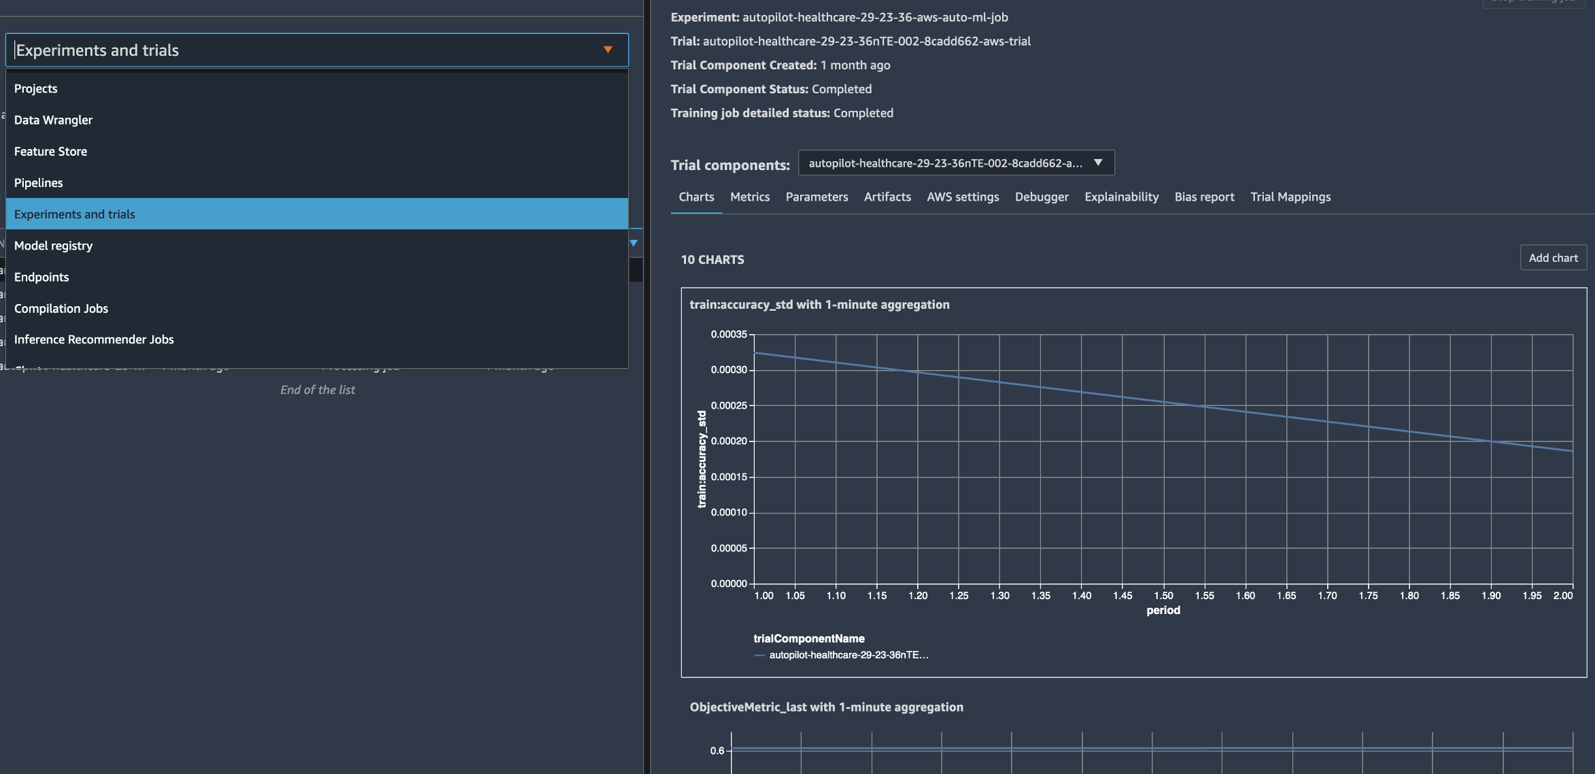This screenshot has height=774, width=1595.
Task: Open the Artifacts tab
Action: point(887,197)
